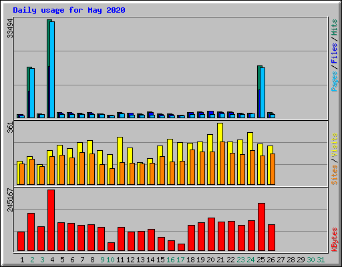Image resolution: width=342 pixels, height=267 pixels.
Task: Select green day label 17 on the x-axis
Action: (180, 260)
